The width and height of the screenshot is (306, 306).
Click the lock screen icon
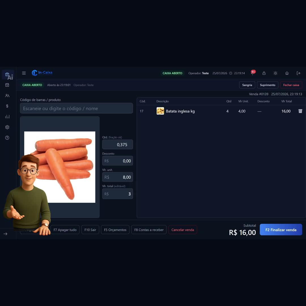[264, 73]
